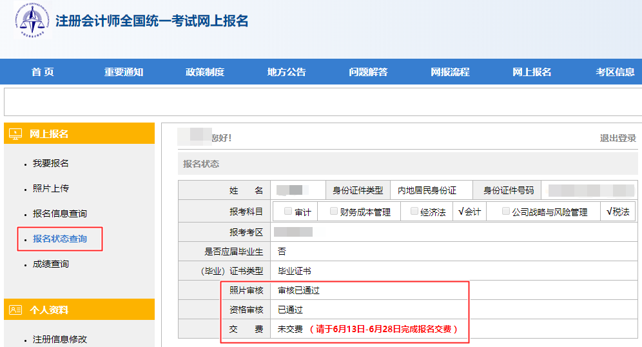Click 网上报名 in the blue navigation bar

point(532,72)
